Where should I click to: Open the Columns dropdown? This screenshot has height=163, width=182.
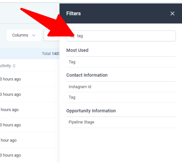tap(24, 35)
